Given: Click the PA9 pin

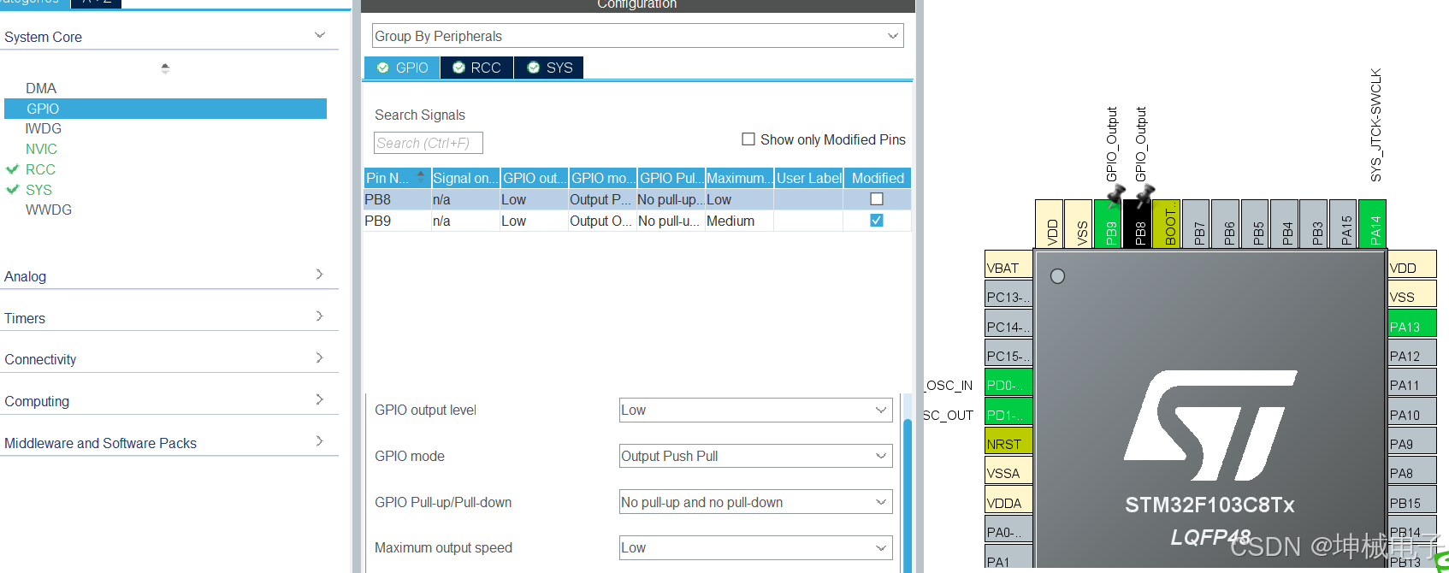Looking at the screenshot, I should pyautogui.click(x=1412, y=440).
